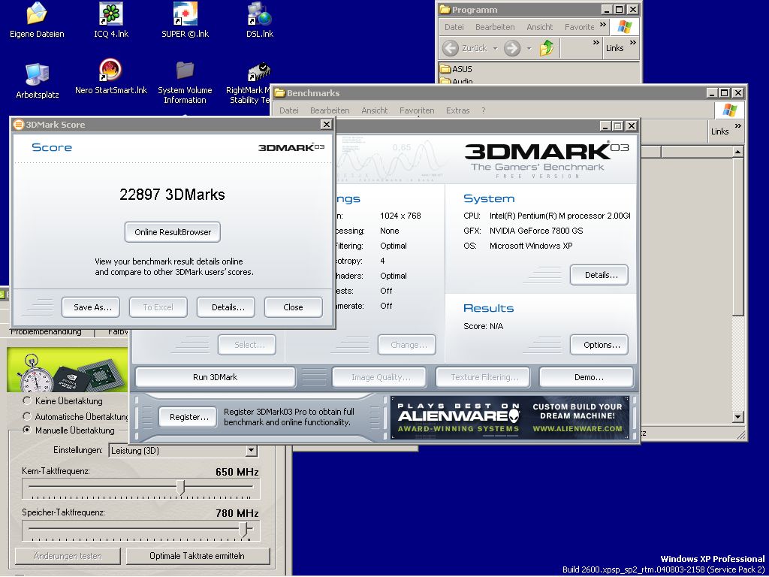
Task: Click the Programm window title folder icon
Action: point(445,9)
